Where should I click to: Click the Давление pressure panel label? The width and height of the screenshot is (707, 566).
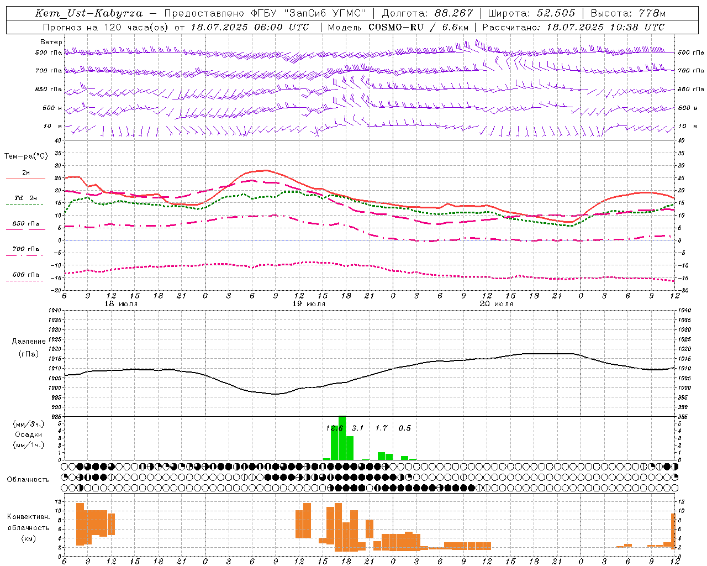click(29, 341)
